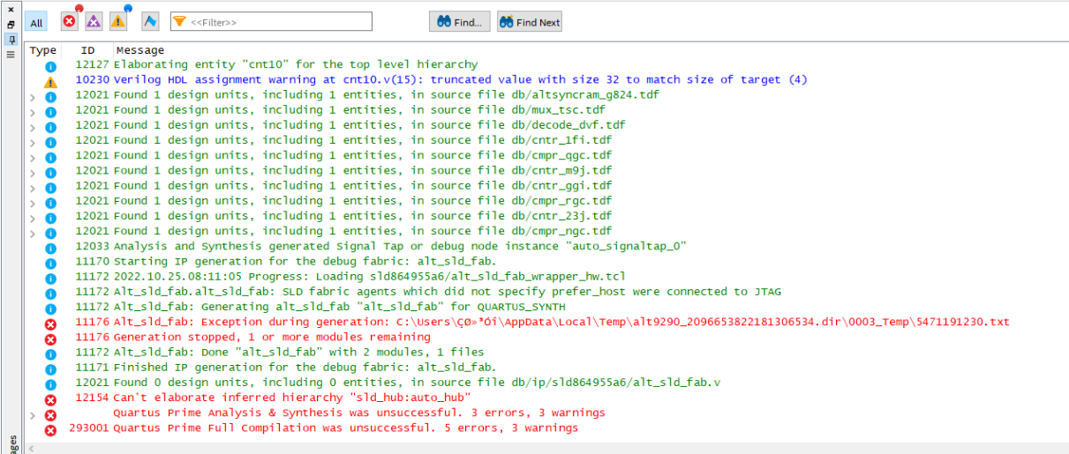Click info icon beside altsyncram_g824.tdf row

tap(50, 96)
